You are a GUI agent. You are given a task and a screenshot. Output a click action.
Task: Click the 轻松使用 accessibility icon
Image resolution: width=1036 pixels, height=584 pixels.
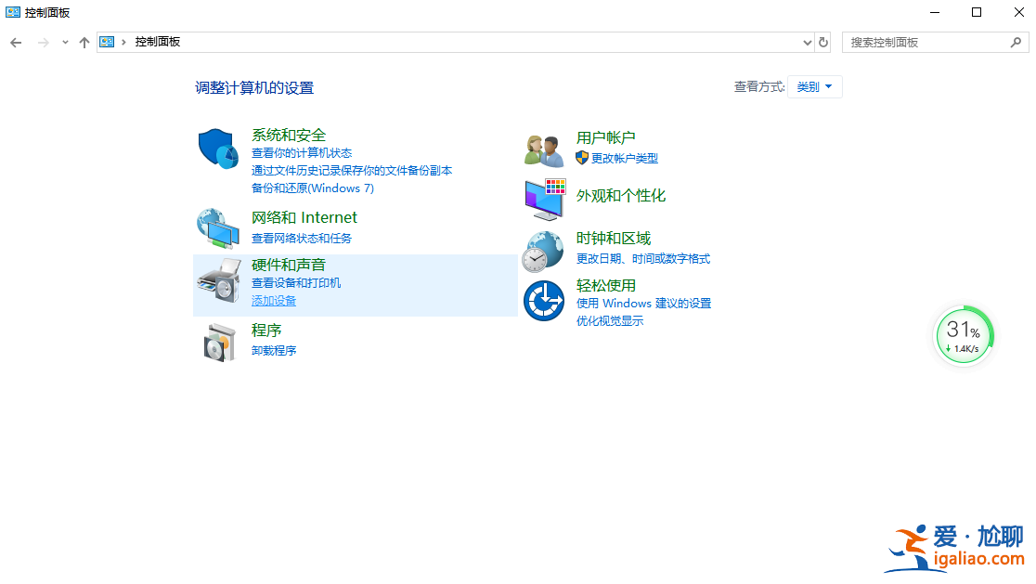(x=543, y=299)
